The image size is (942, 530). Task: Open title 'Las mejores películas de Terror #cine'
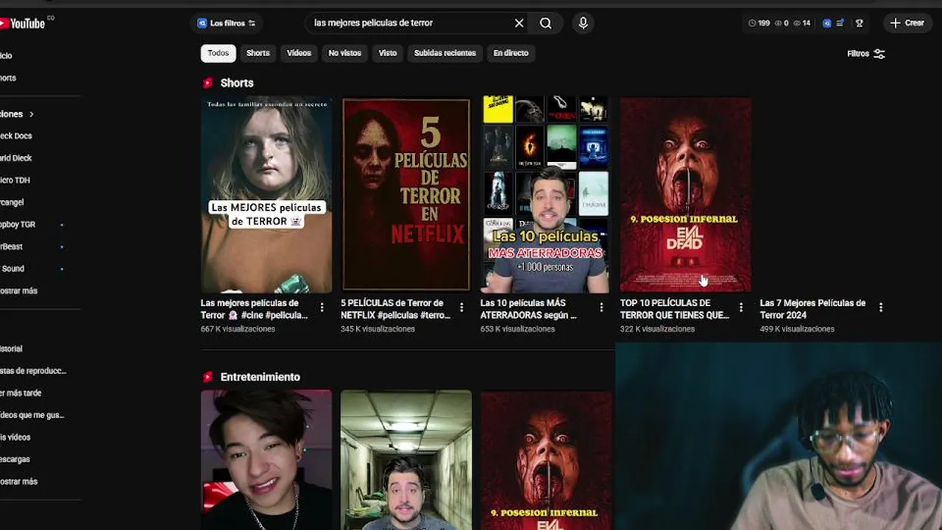[x=254, y=309]
